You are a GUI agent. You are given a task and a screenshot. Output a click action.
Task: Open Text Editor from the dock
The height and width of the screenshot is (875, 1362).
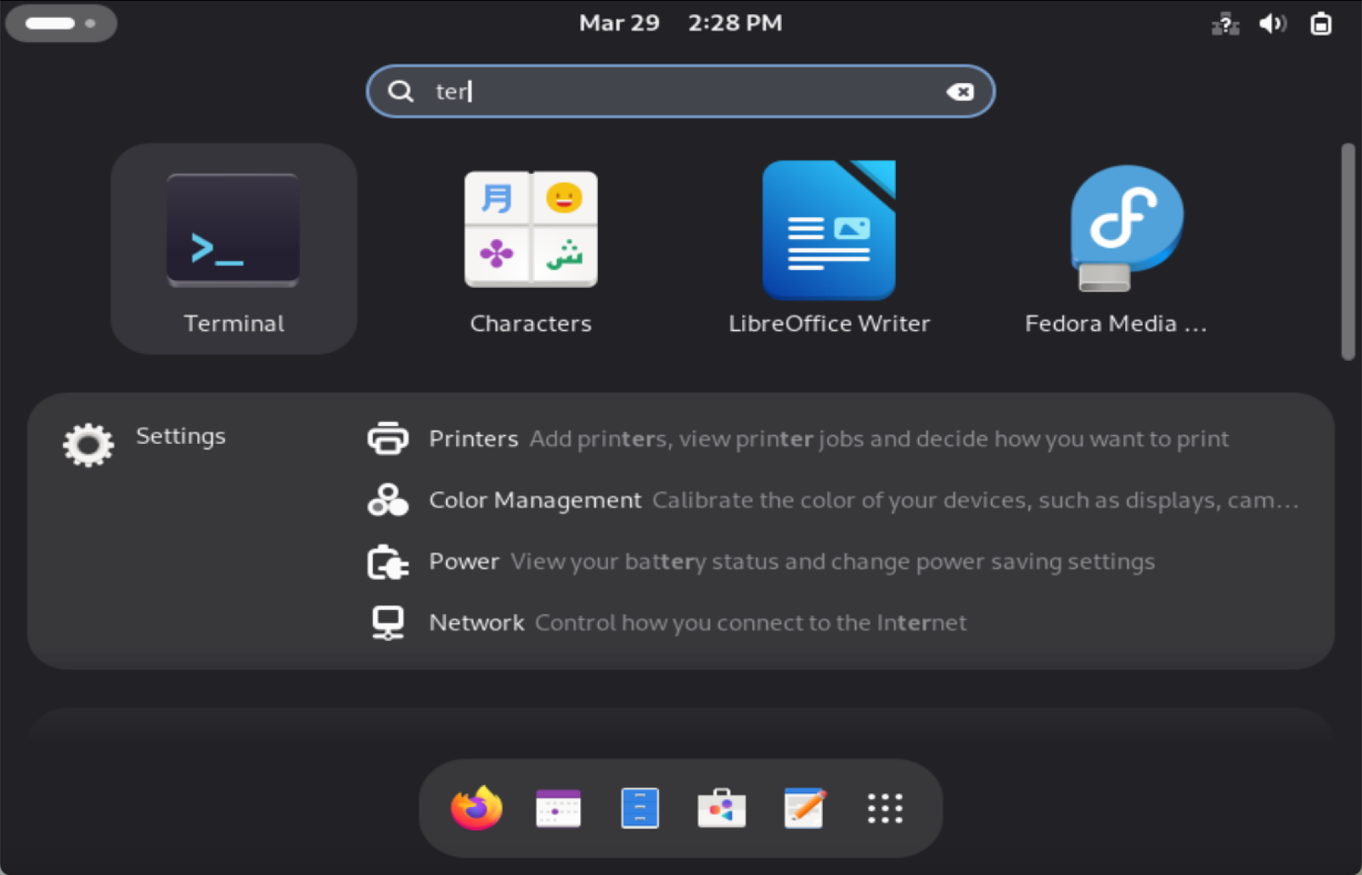click(x=804, y=808)
